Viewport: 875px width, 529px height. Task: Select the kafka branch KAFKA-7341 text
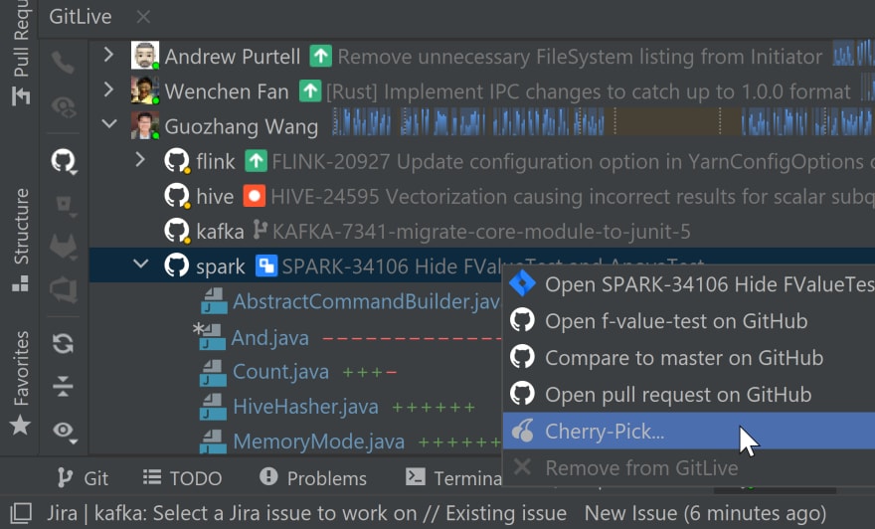(x=481, y=231)
